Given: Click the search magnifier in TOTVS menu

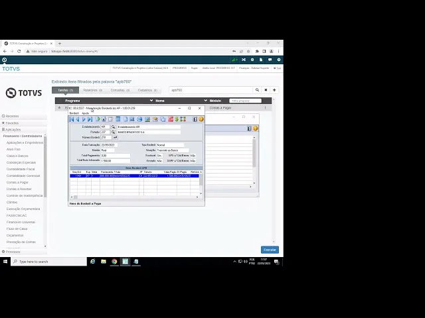Looking at the screenshot, I should (x=257, y=90).
